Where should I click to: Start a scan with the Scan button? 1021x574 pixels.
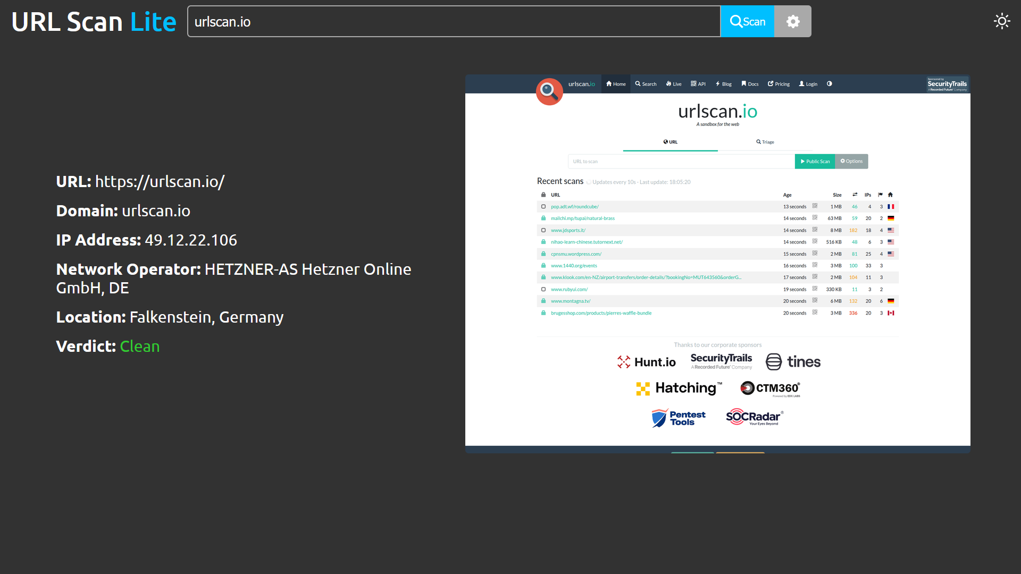[747, 21]
